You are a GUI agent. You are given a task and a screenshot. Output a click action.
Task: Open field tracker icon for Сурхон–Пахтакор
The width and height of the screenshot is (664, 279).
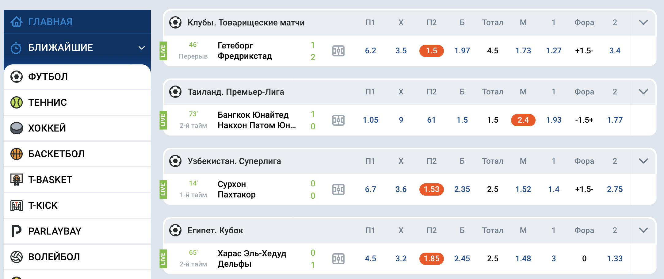[x=338, y=189]
